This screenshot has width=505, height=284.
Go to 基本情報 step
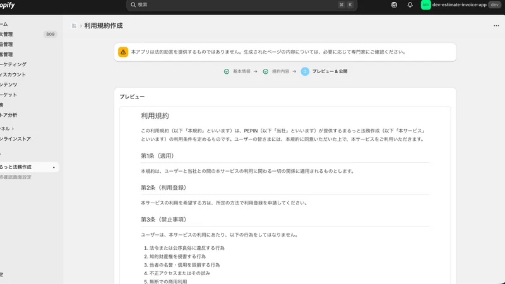(x=242, y=71)
